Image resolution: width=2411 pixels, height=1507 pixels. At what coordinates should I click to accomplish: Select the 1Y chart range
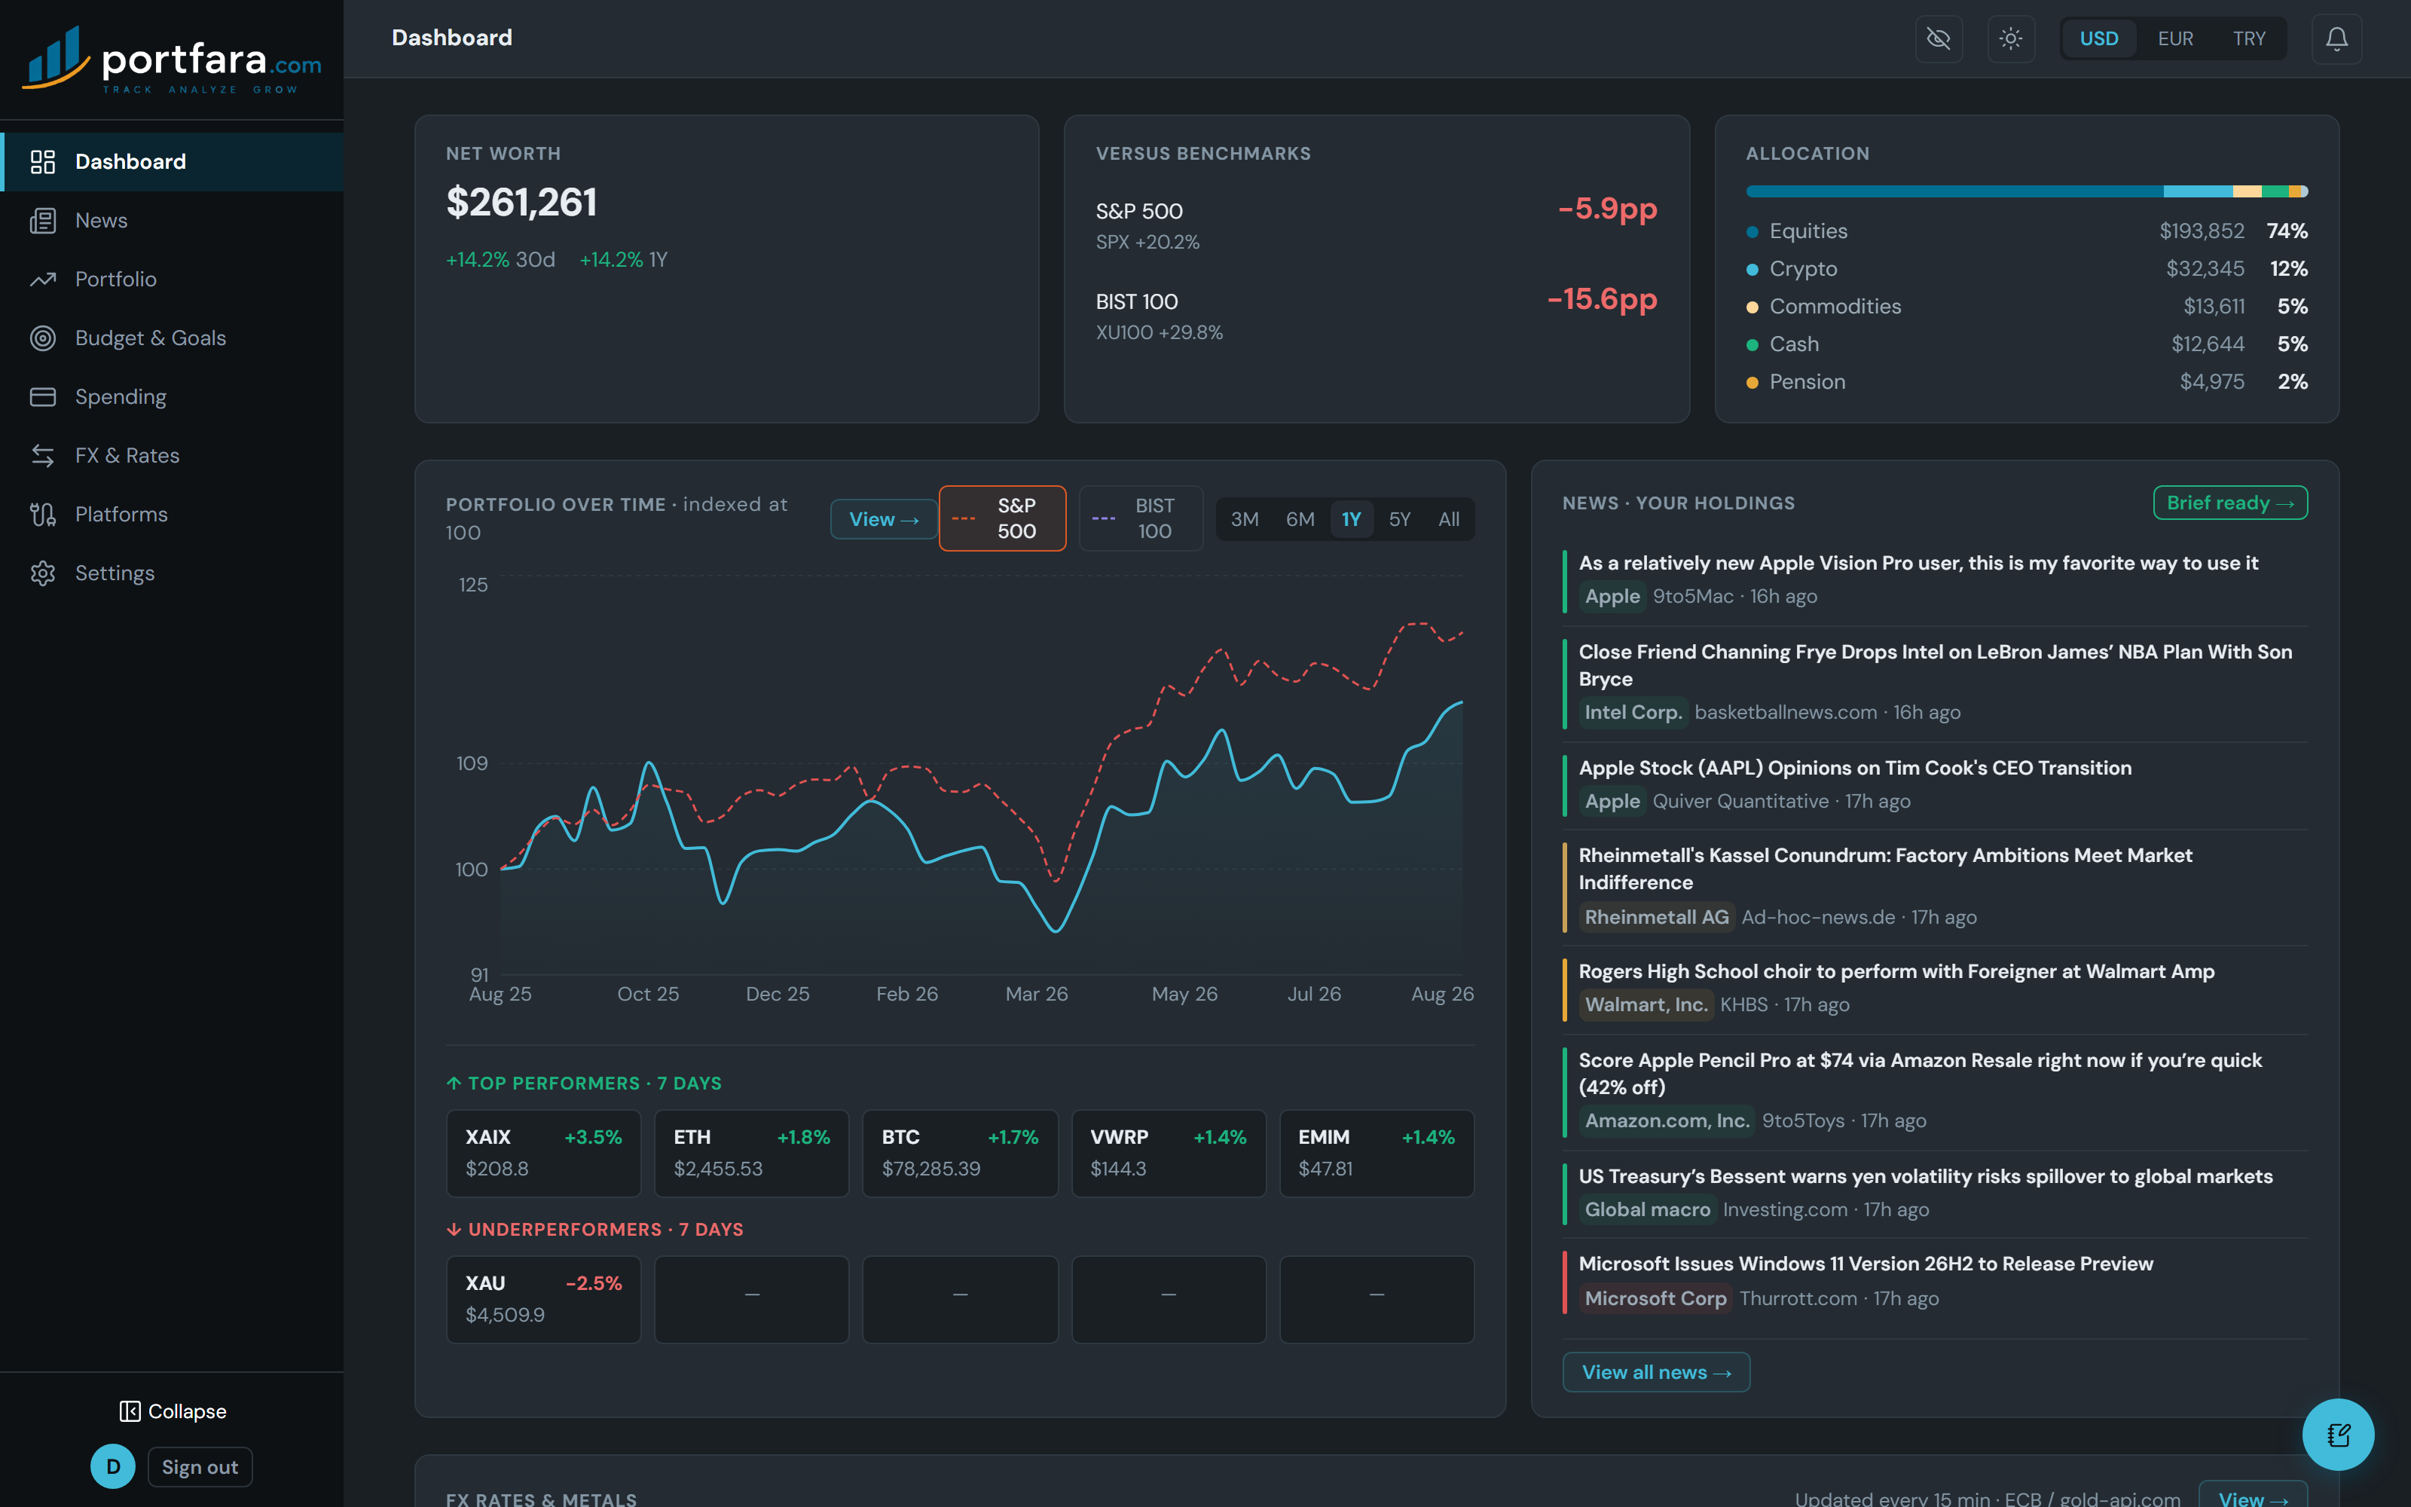point(1351,519)
